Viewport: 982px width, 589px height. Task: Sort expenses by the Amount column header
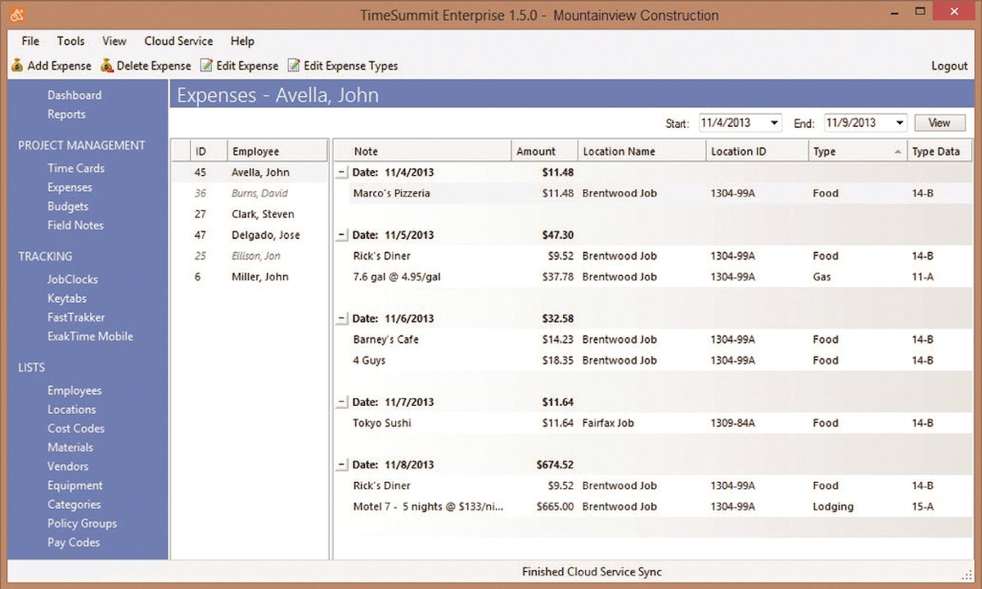coord(540,151)
